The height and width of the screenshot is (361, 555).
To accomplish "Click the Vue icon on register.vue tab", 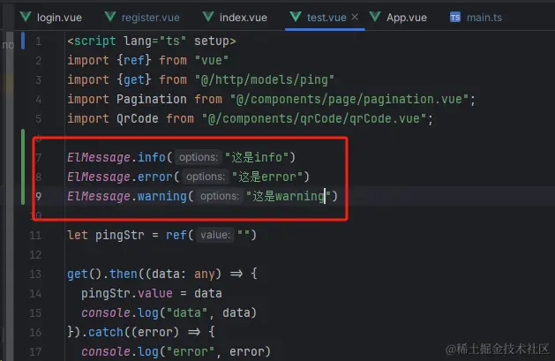I will (110, 17).
